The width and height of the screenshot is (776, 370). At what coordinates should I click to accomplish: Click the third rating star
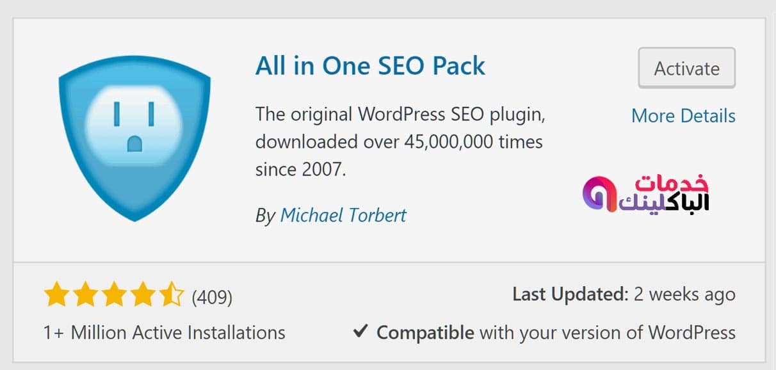(x=114, y=296)
